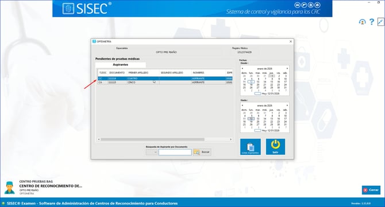Click the shrink window arrows icon

(380, 22)
